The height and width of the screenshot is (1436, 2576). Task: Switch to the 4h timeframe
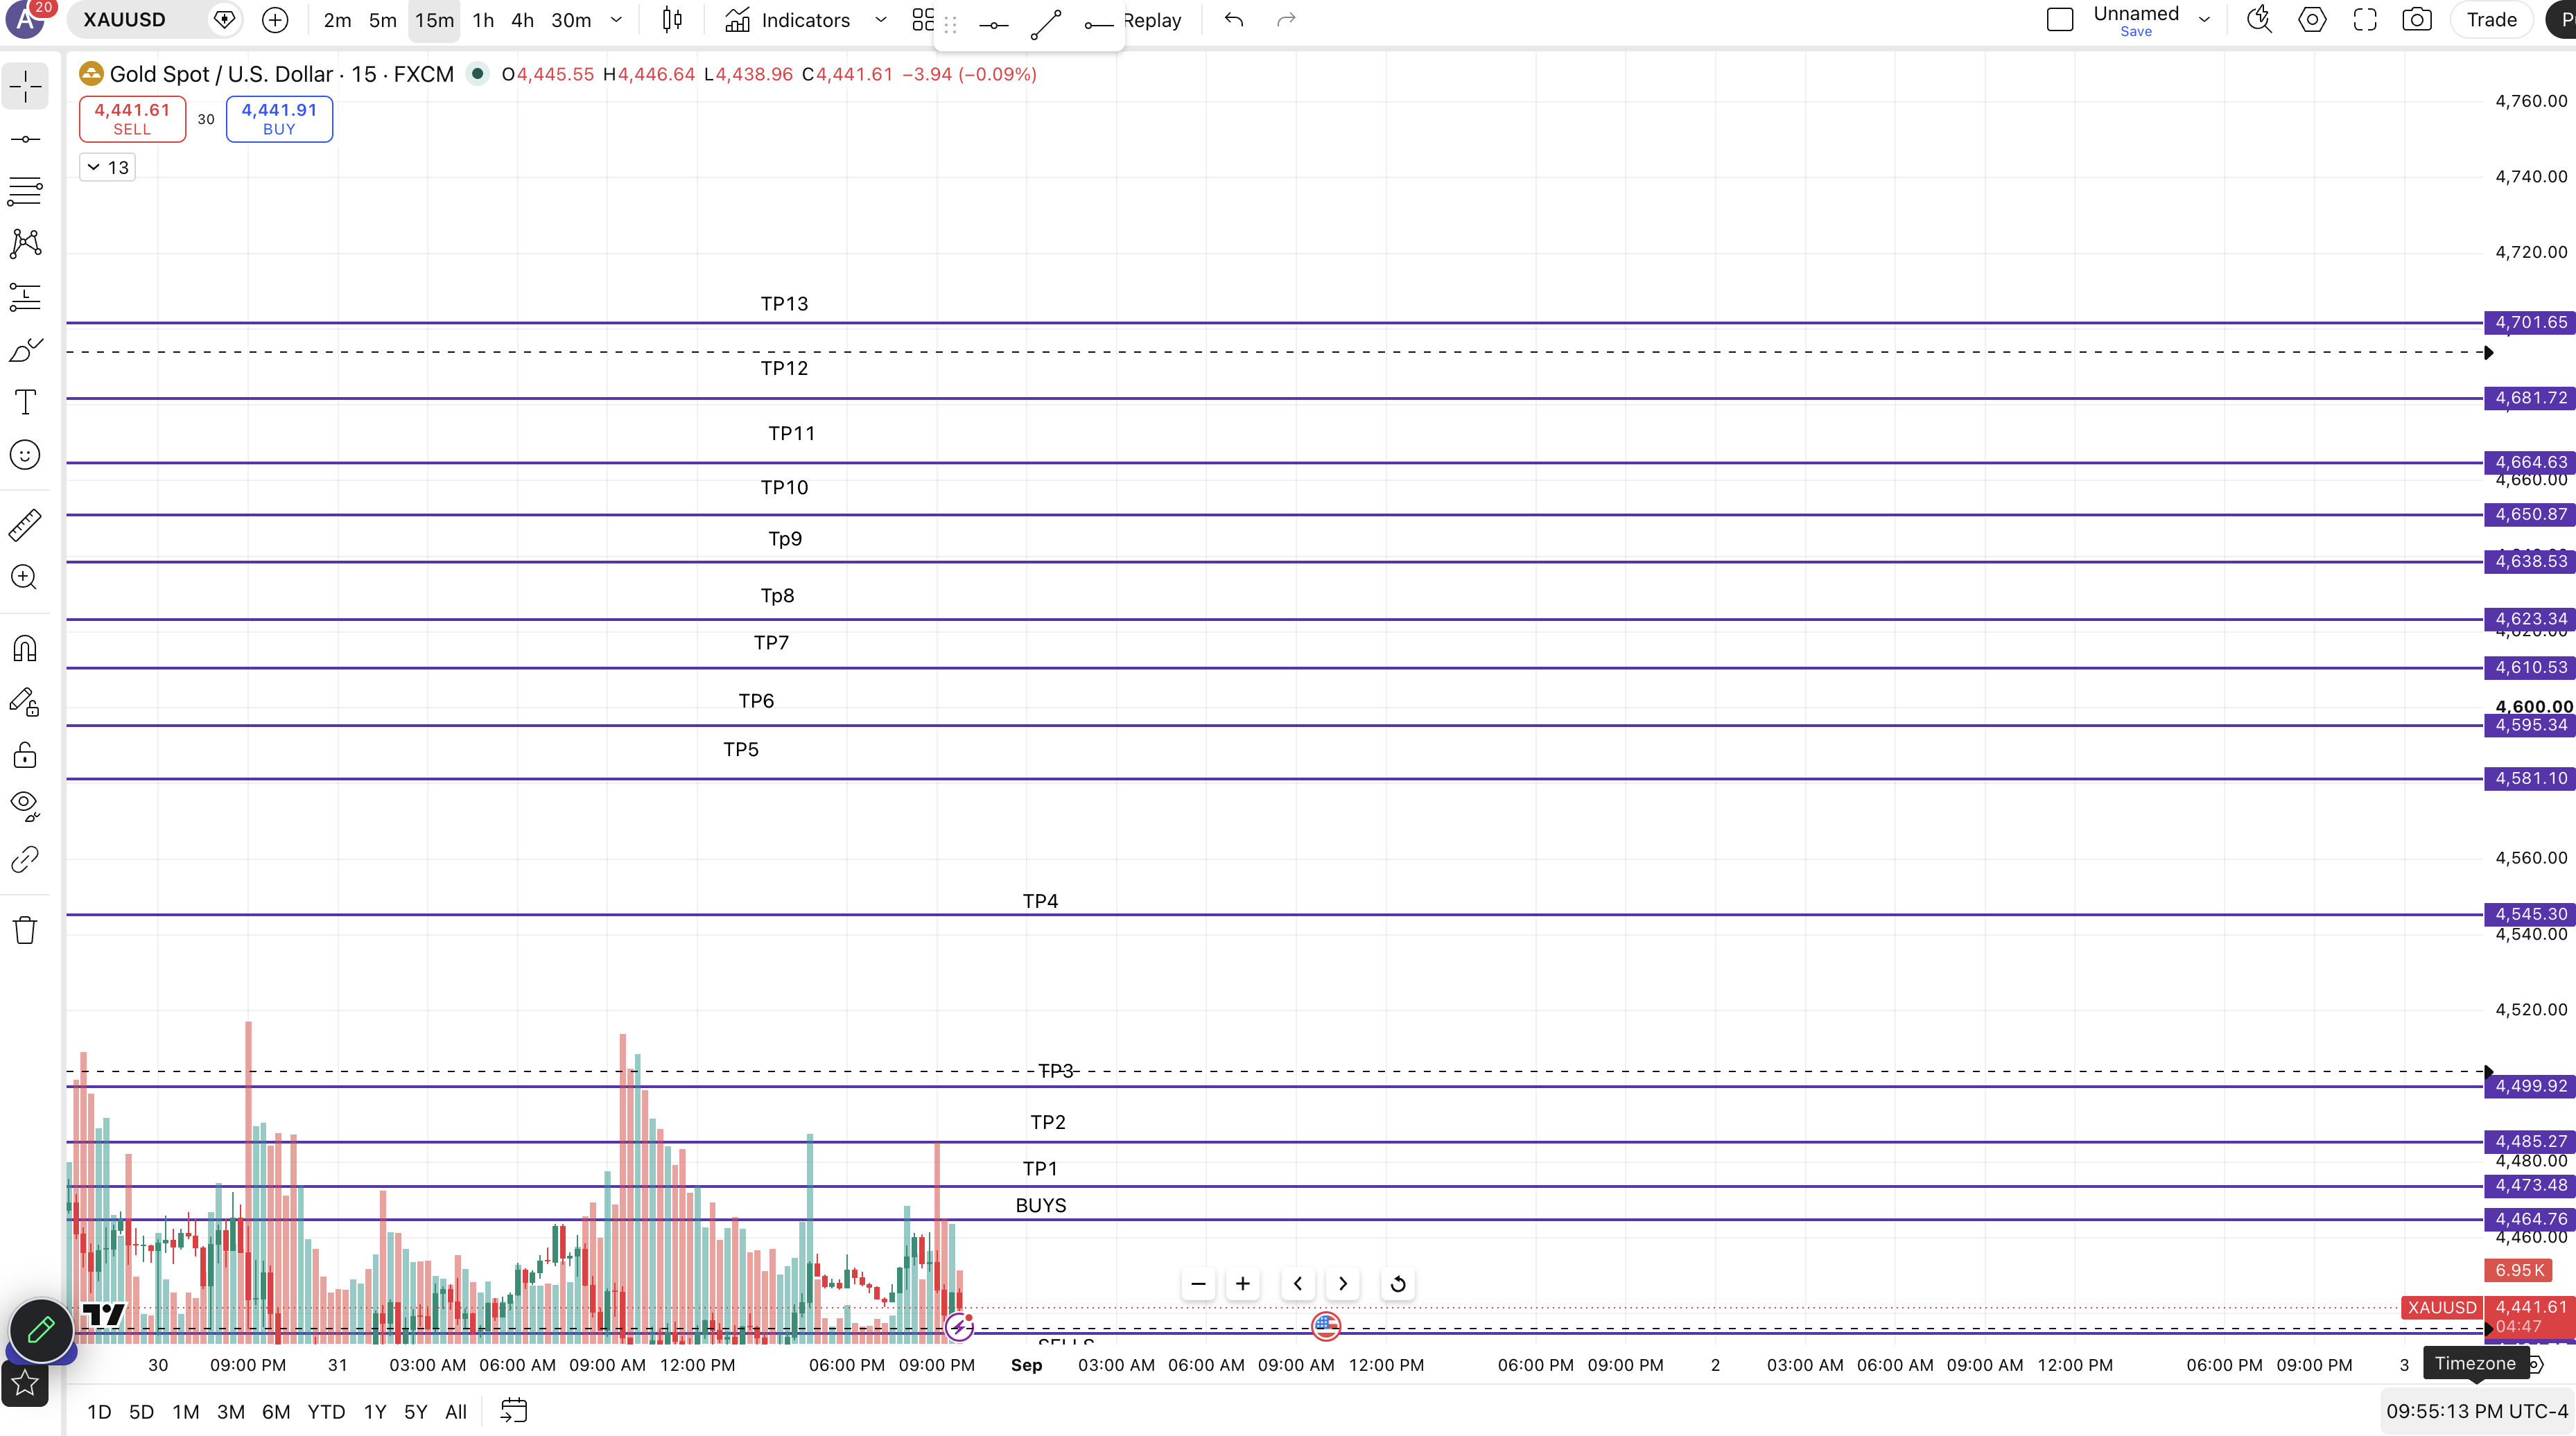522,20
